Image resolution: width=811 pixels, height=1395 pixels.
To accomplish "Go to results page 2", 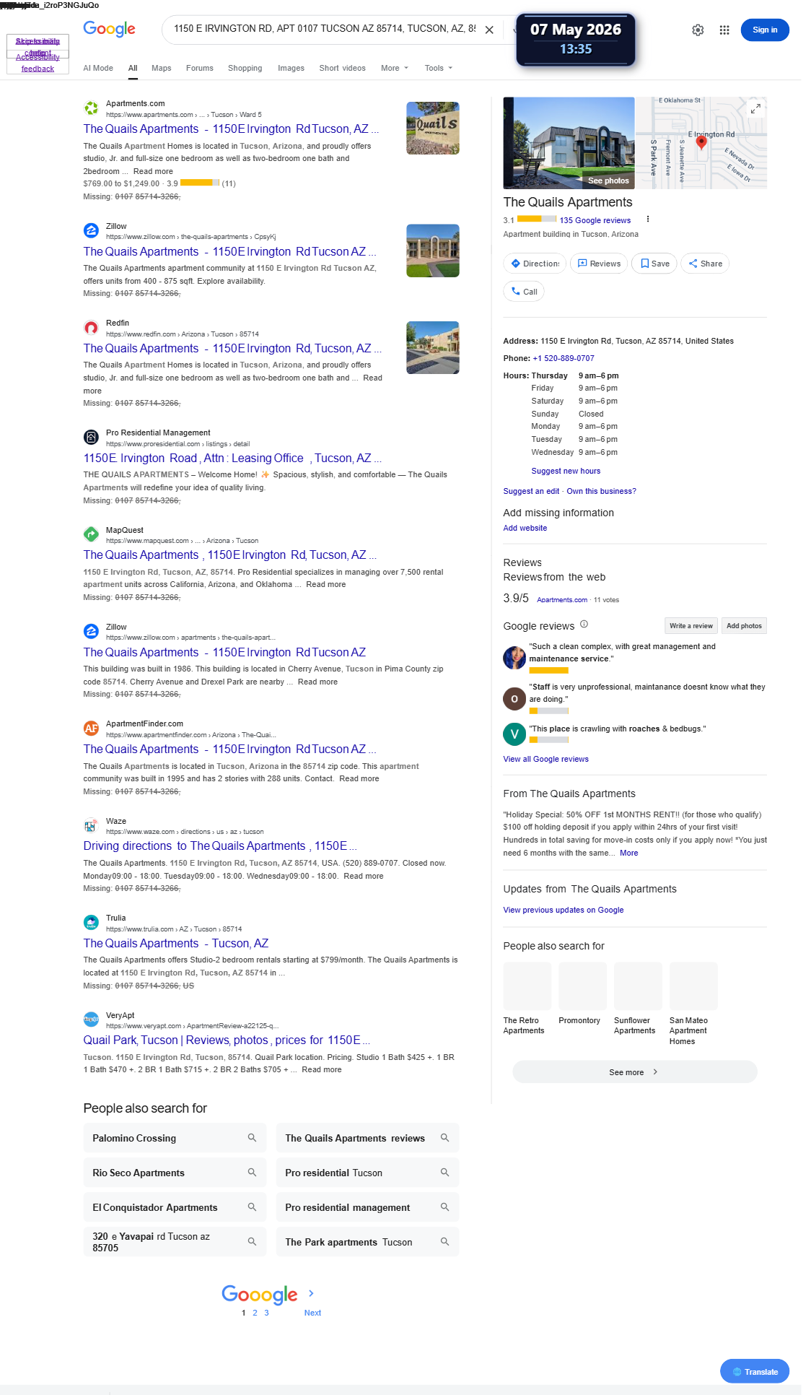I will (255, 1313).
